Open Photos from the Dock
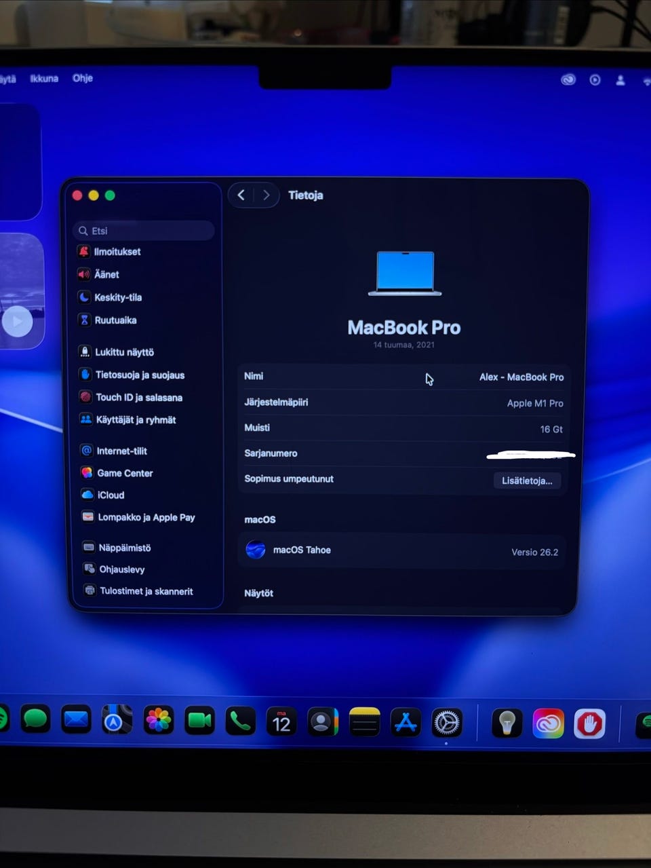The width and height of the screenshot is (651, 868). pyautogui.click(x=159, y=720)
